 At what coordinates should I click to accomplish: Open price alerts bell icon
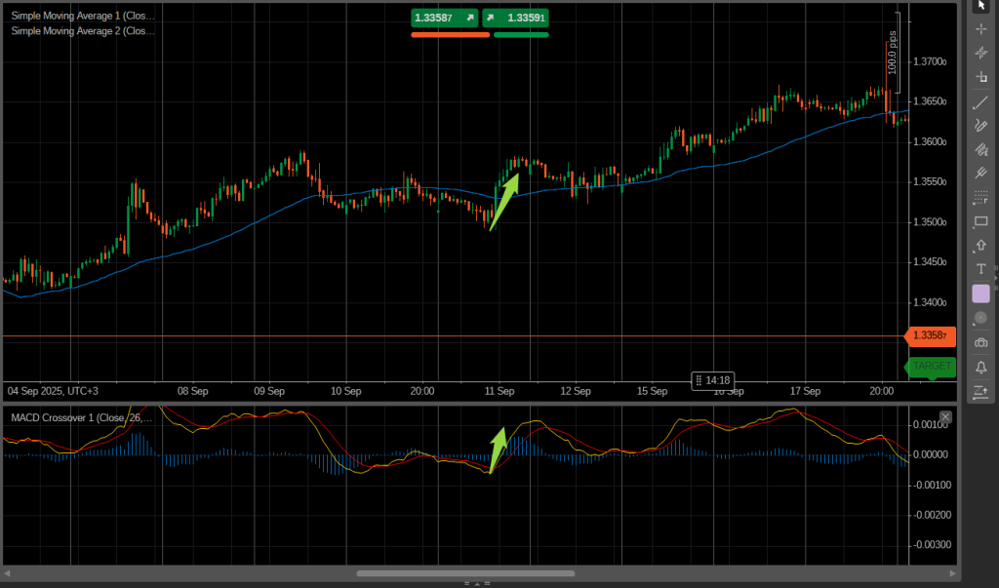click(x=981, y=367)
